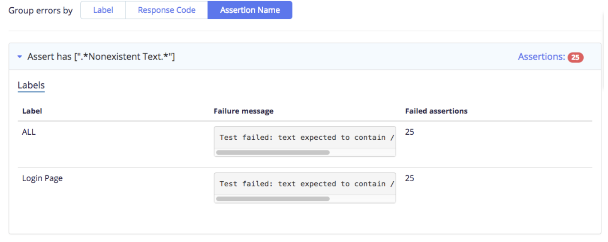Collapse the Assert has Nonexistent Text section arrow
Viewport: 608px width, 242px height.
[20, 56]
